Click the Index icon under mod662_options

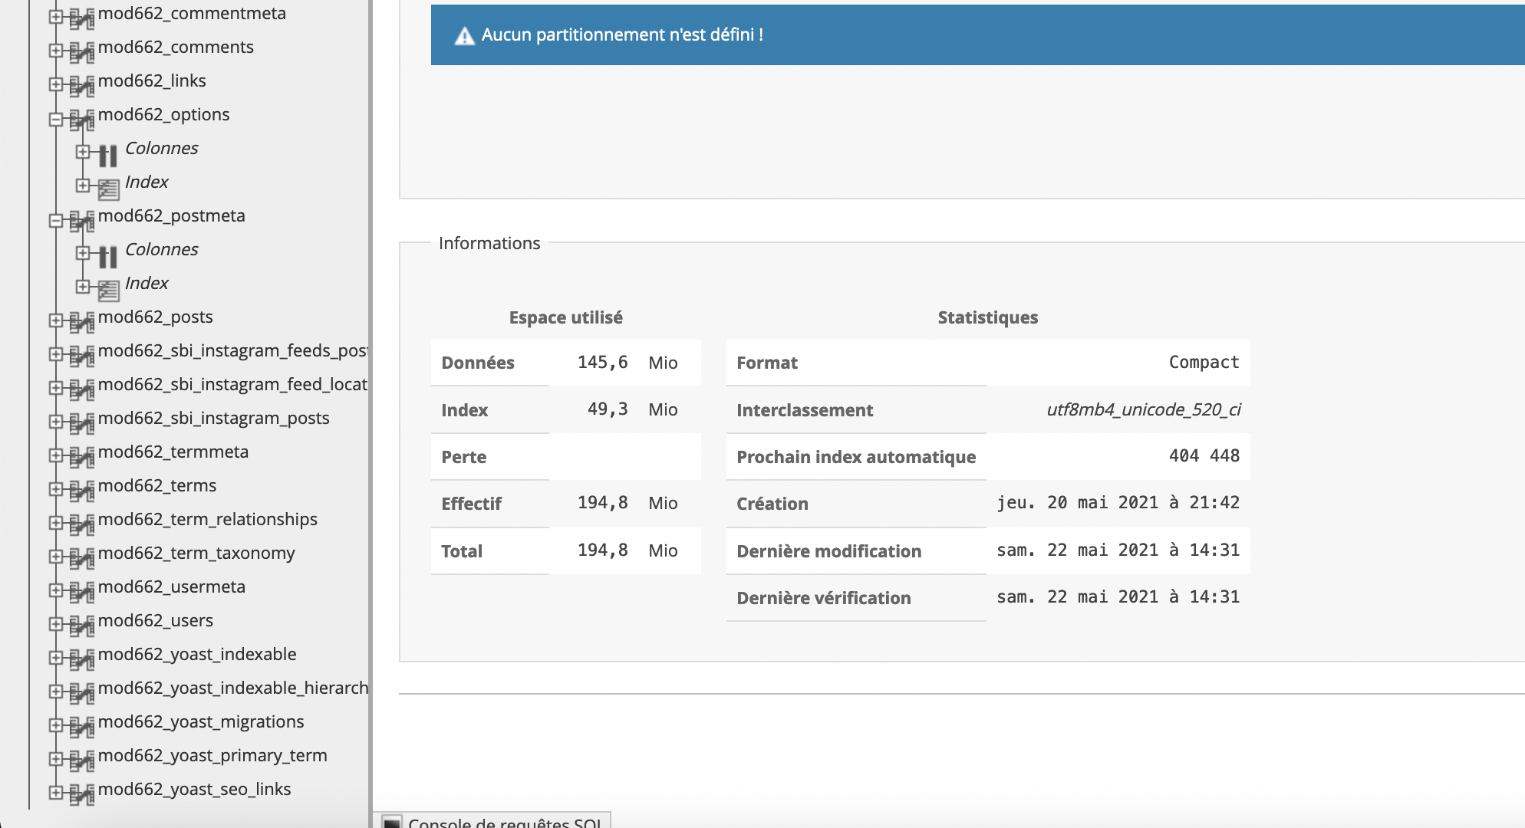[108, 188]
